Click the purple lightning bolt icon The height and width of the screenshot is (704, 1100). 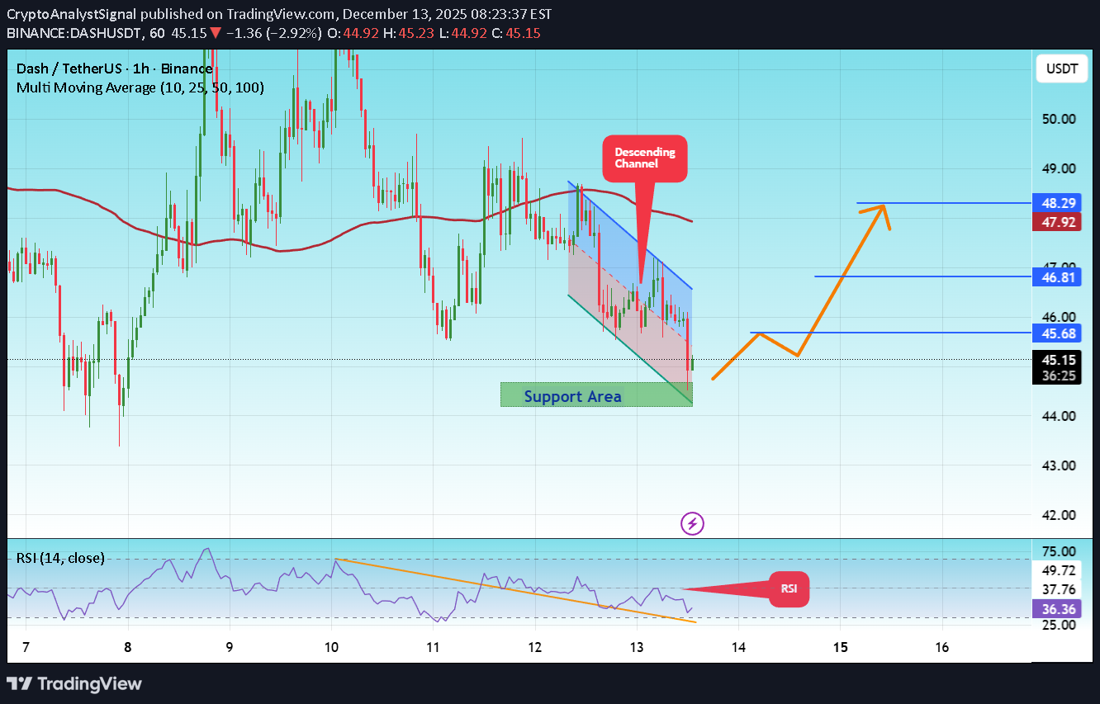pyautogui.click(x=692, y=523)
